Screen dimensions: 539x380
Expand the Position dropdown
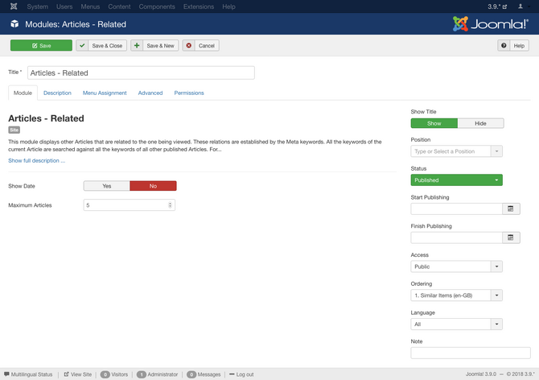point(496,151)
